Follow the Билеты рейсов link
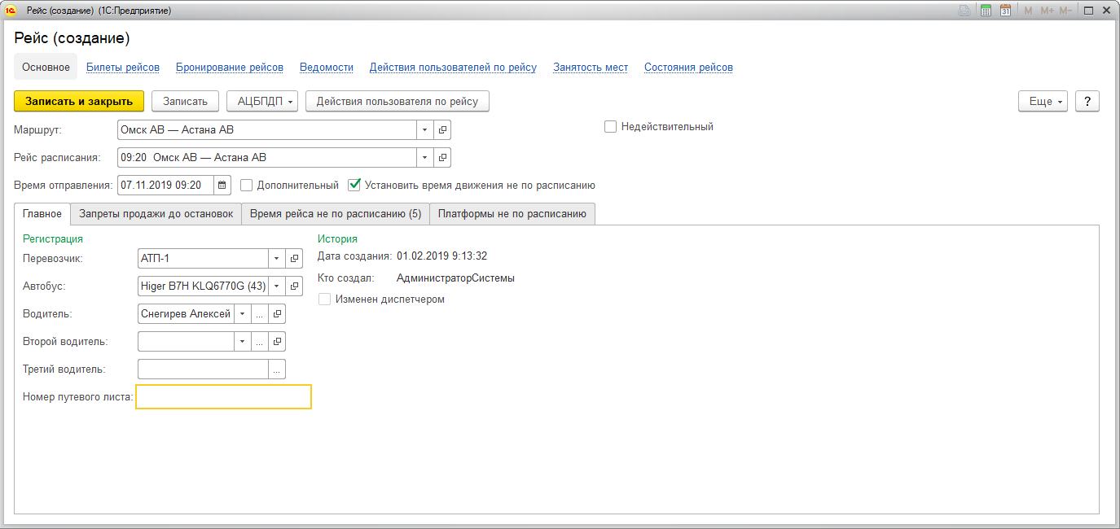Image resolution: width=1120 pixels, height=529 pixels. (x=123, y=68)
